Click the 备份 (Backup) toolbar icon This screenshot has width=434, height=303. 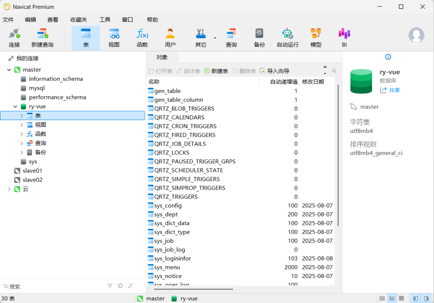[259, 37]
